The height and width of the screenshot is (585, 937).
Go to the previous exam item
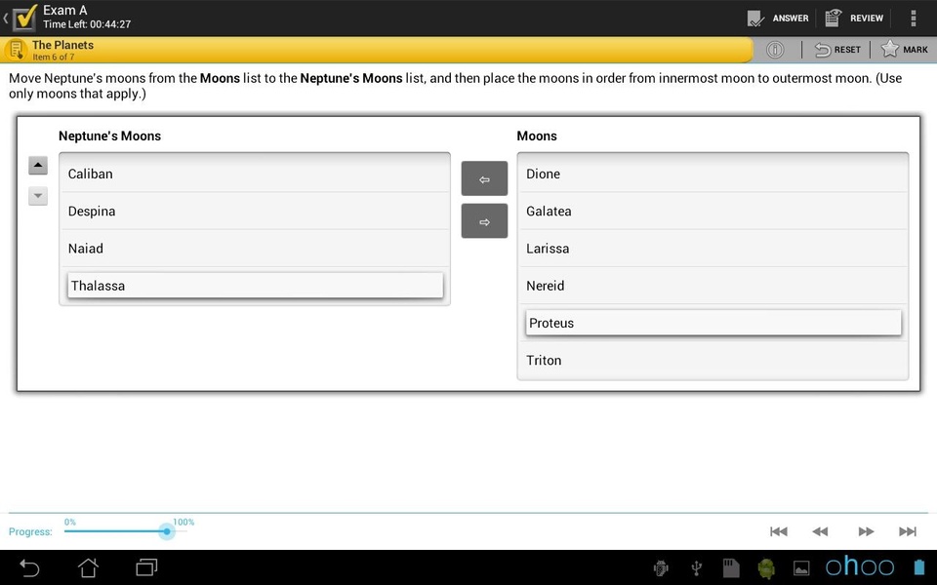820,531
